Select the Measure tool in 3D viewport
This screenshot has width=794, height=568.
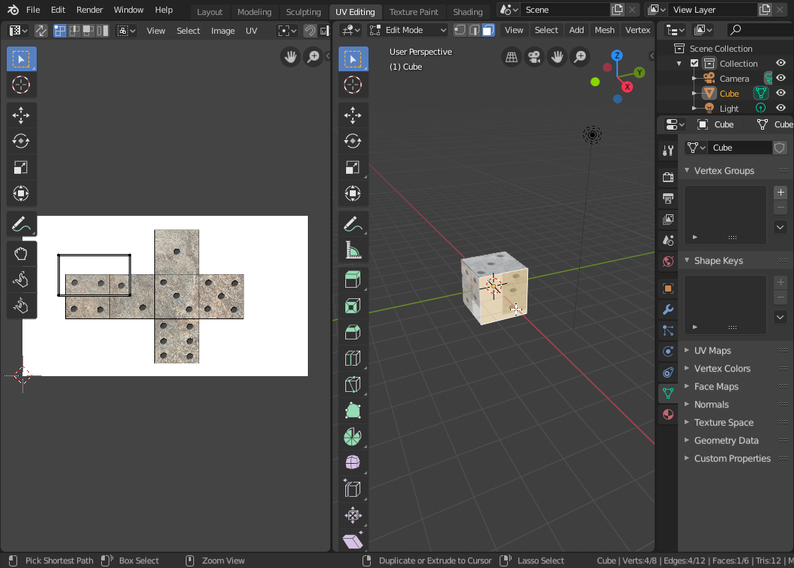353,250
